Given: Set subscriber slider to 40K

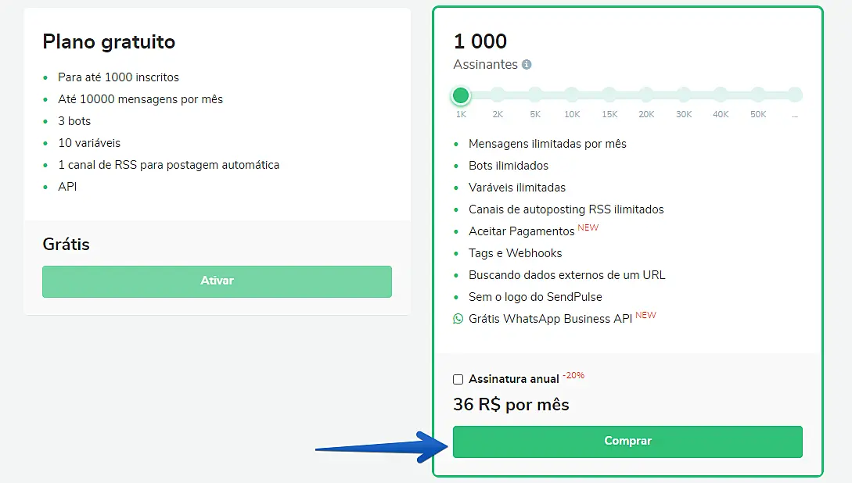Looking at the screenshot, I should (x=721, y=95).
